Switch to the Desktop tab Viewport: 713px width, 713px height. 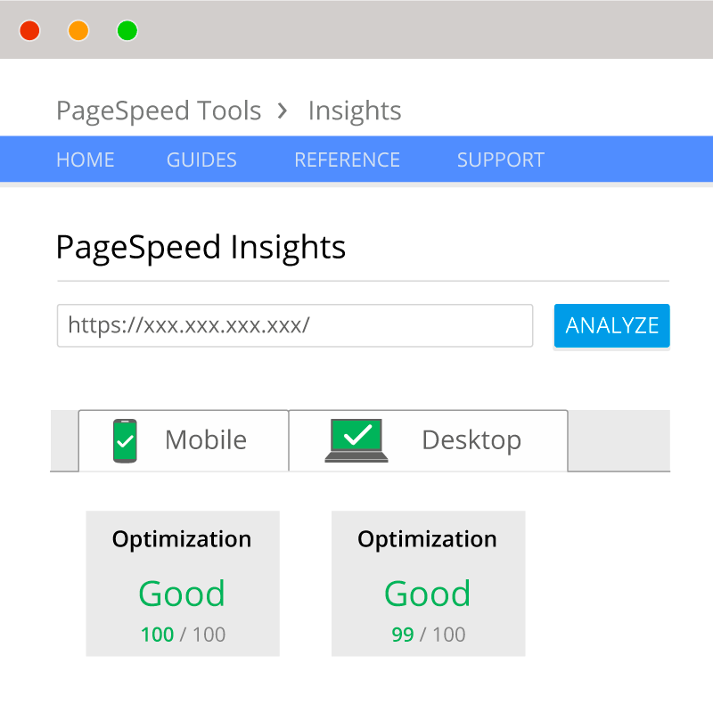[429, 440]
